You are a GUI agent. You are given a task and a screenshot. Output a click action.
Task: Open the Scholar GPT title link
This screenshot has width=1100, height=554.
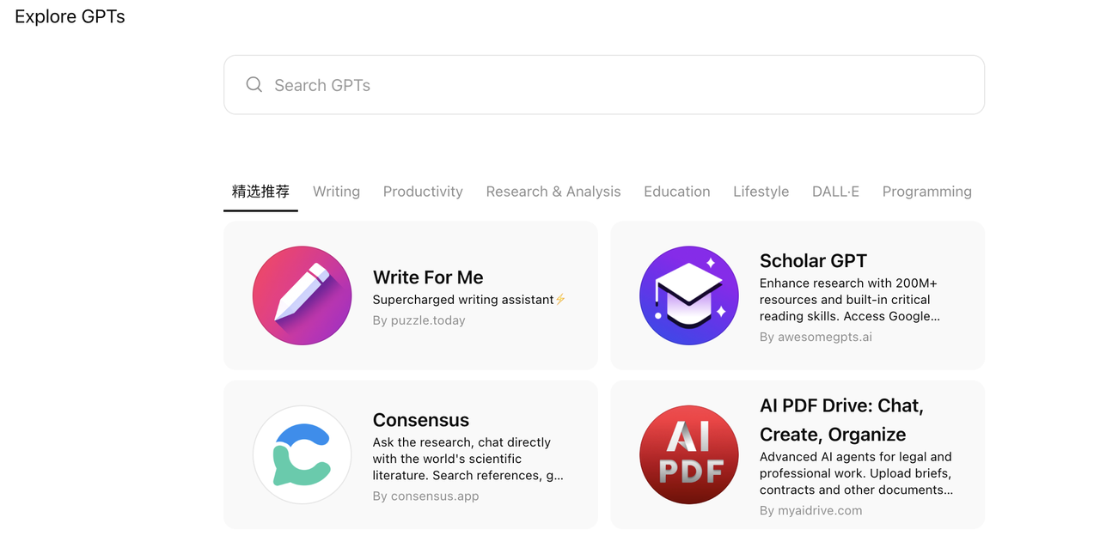pyautogui.click(x=813, y=261)
